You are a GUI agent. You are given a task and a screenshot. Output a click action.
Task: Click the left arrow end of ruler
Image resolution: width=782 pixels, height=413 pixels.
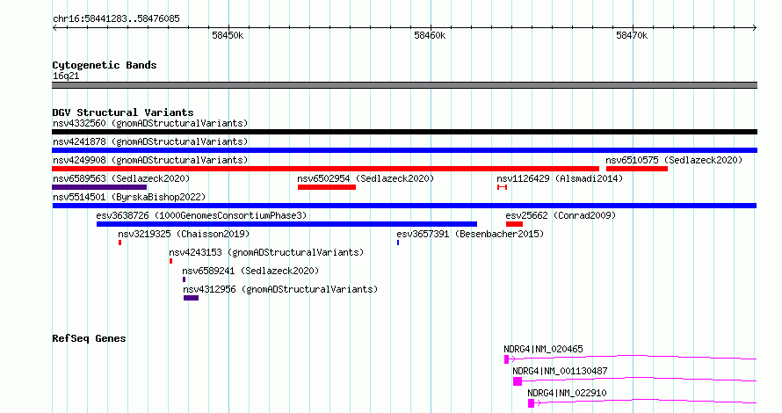click(54, 28)
